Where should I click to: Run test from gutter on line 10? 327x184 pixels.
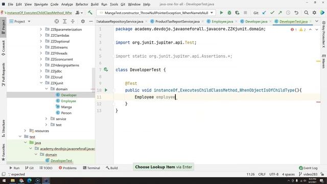tap(106, 90)
